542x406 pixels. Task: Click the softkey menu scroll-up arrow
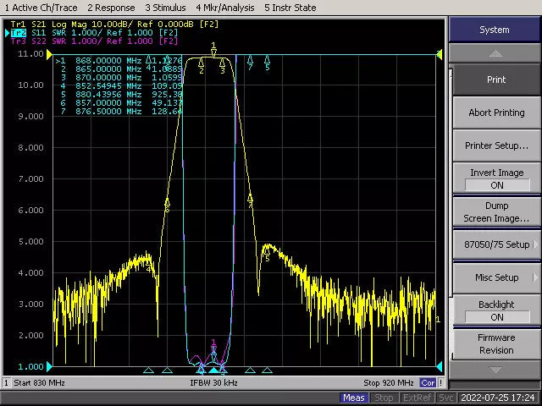[x=495, y=53]
